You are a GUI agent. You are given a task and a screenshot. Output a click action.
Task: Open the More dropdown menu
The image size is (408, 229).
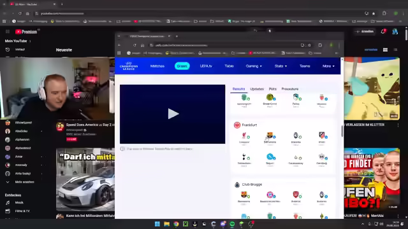328,66
